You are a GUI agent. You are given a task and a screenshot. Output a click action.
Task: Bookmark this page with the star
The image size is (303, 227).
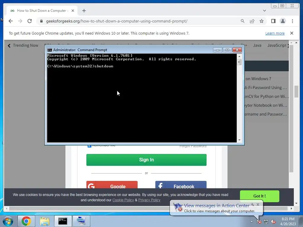pyautogui.click(x=262, y=21)
